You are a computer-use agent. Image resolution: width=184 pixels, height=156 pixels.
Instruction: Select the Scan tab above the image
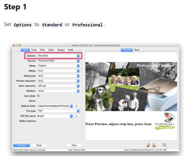pyautogui.click(x=137, y=50)
